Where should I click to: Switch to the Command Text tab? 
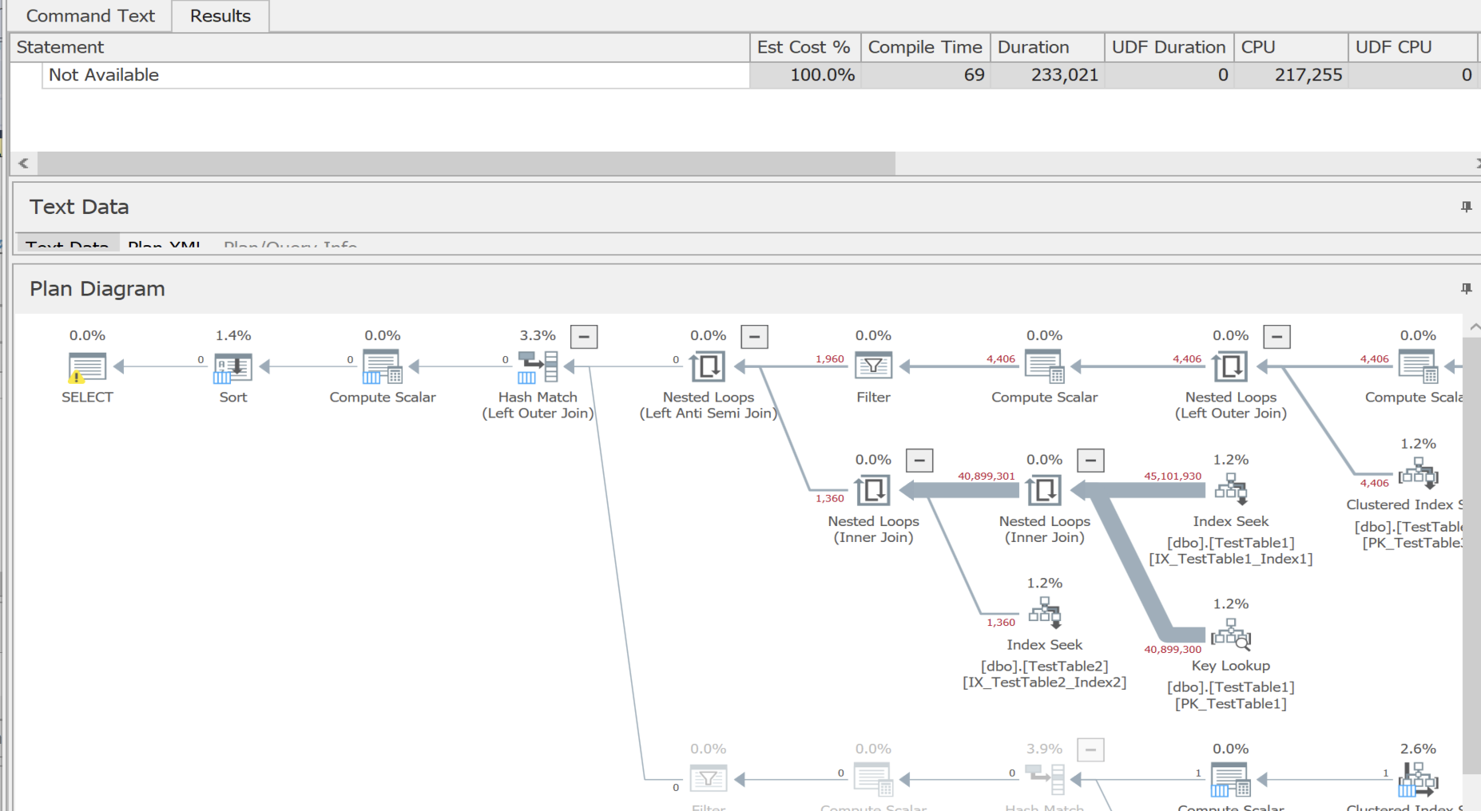click(x=90, y=16)
